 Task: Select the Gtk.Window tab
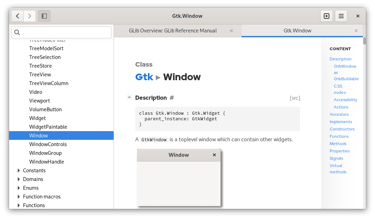pyautogui.click(x=297, y=31)
